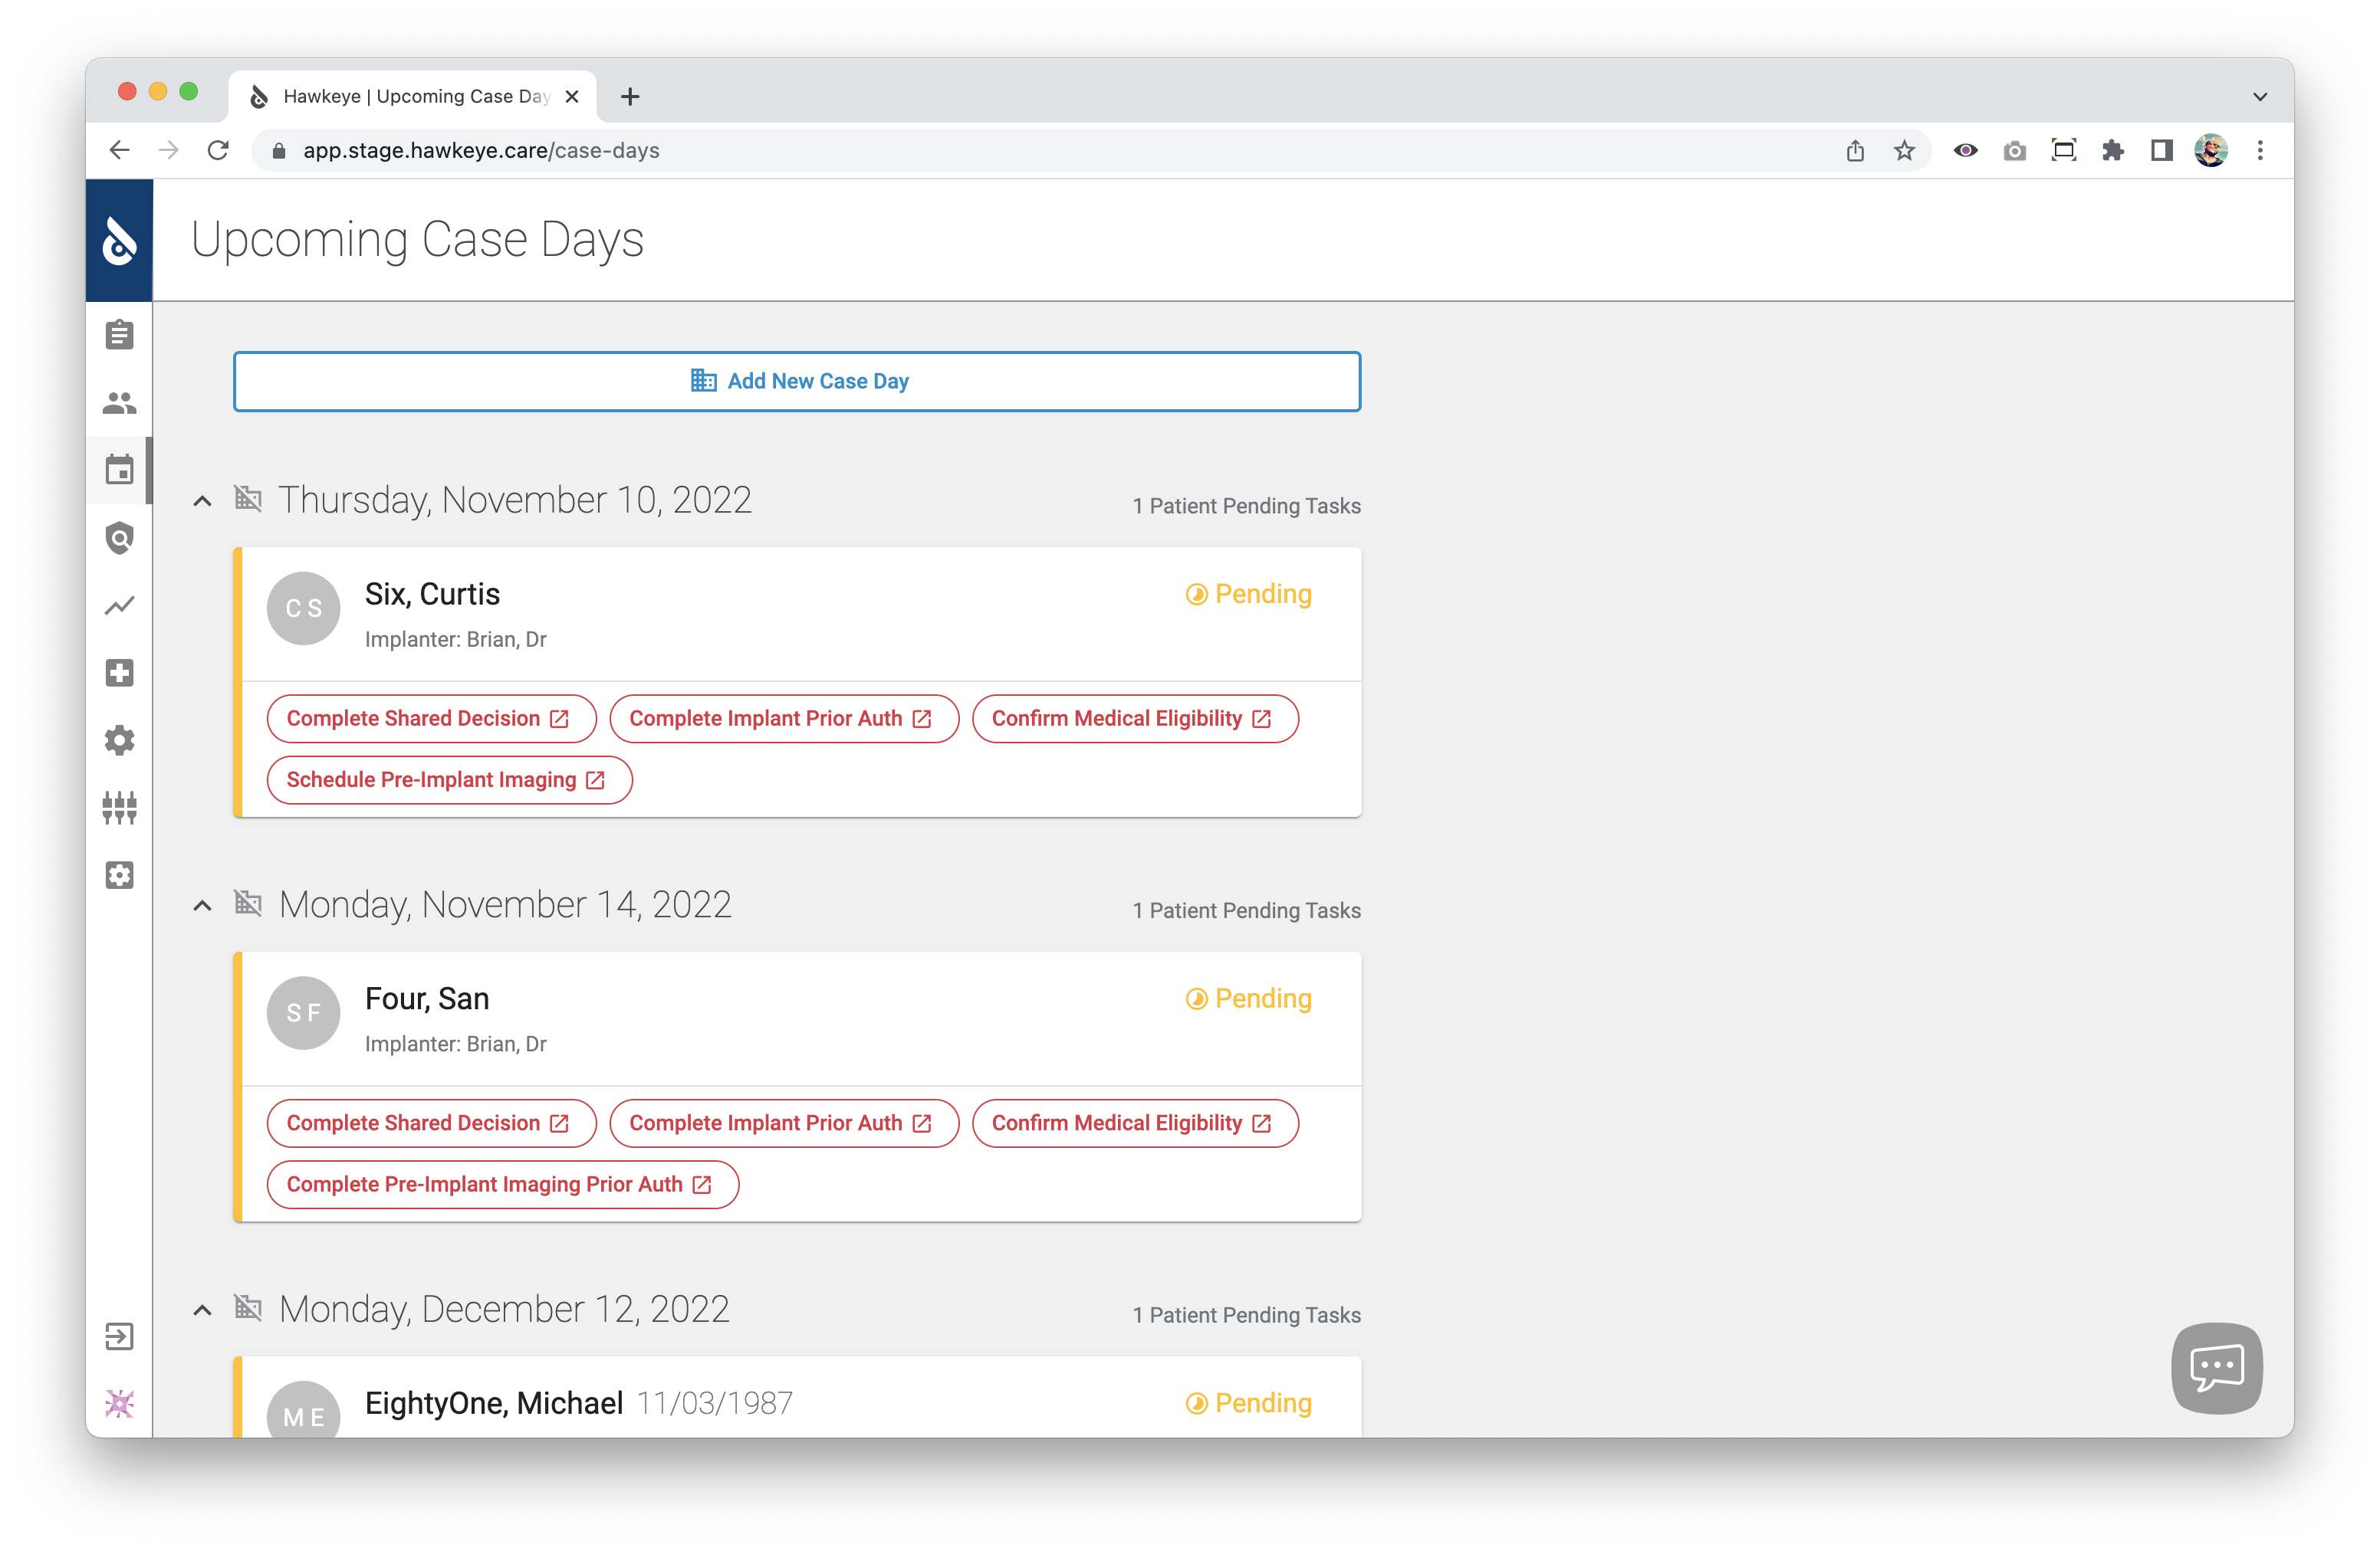
Task: Open the clipboard tasks sidebar icon
Action: pos(119,335)
